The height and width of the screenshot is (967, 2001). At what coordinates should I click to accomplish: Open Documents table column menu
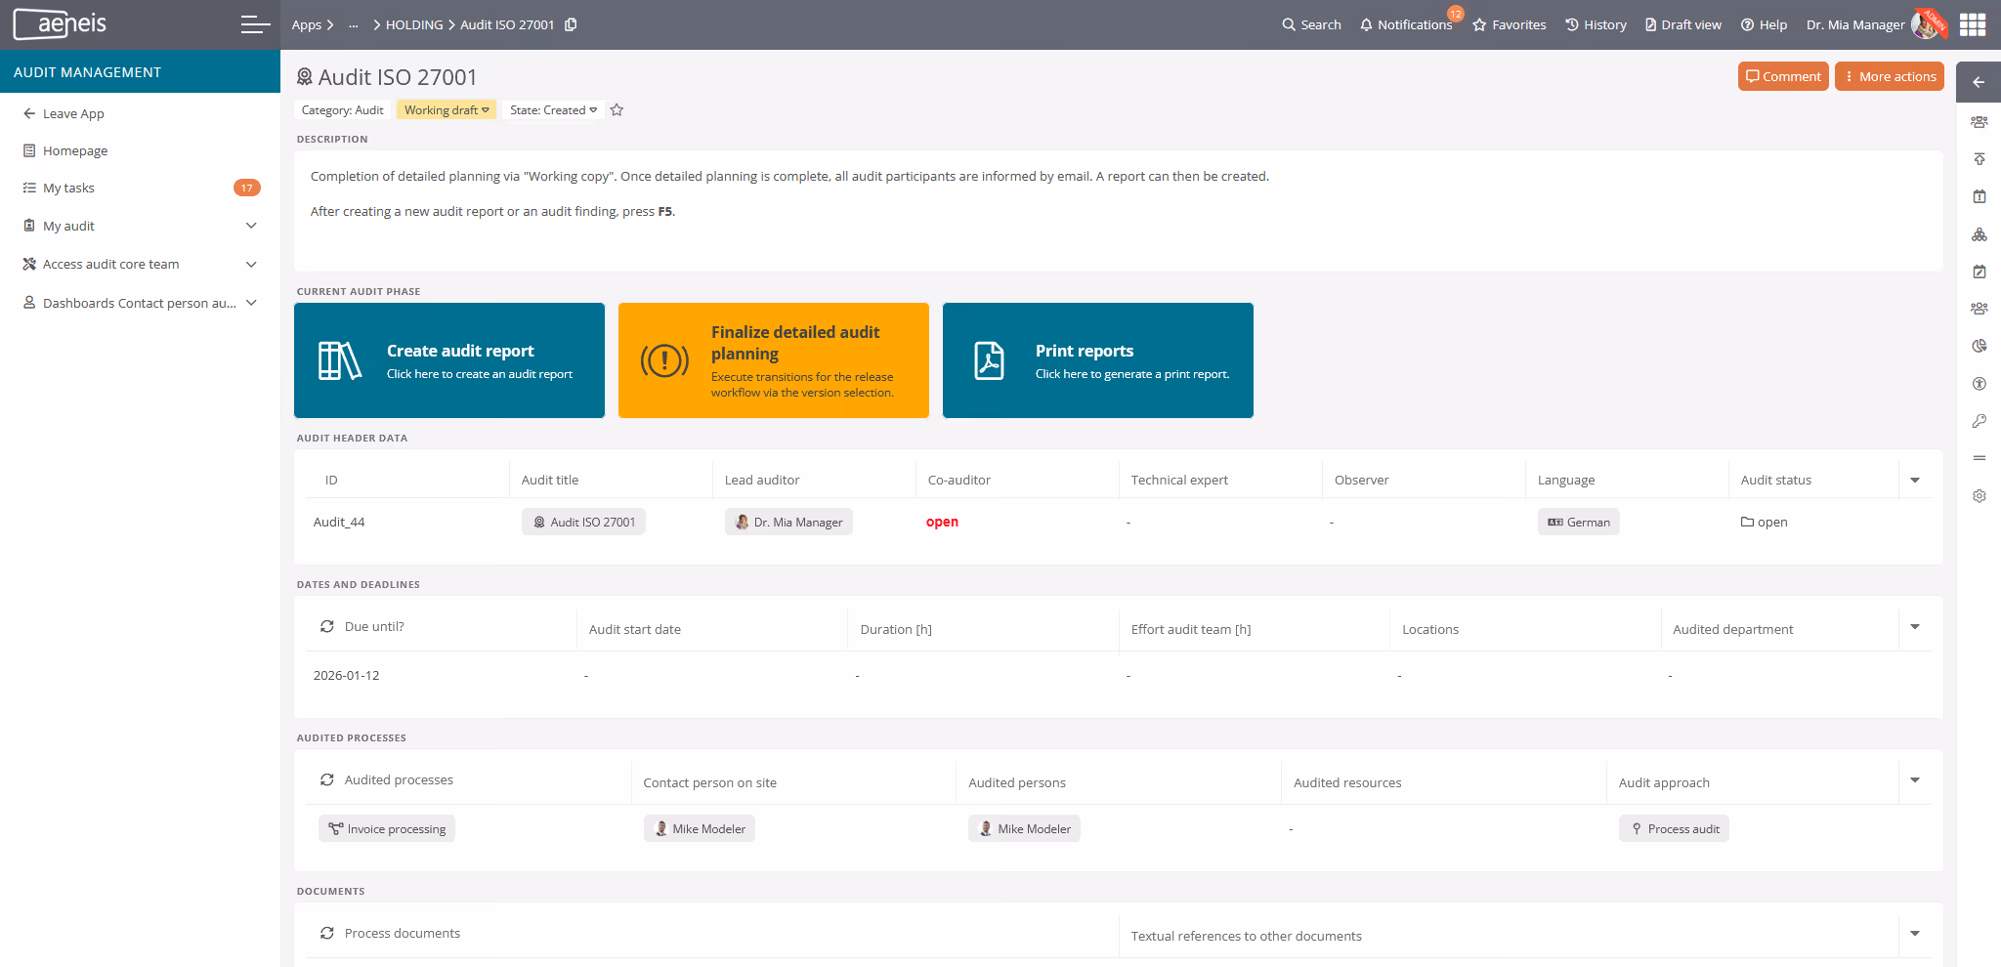pos(1915,933)
